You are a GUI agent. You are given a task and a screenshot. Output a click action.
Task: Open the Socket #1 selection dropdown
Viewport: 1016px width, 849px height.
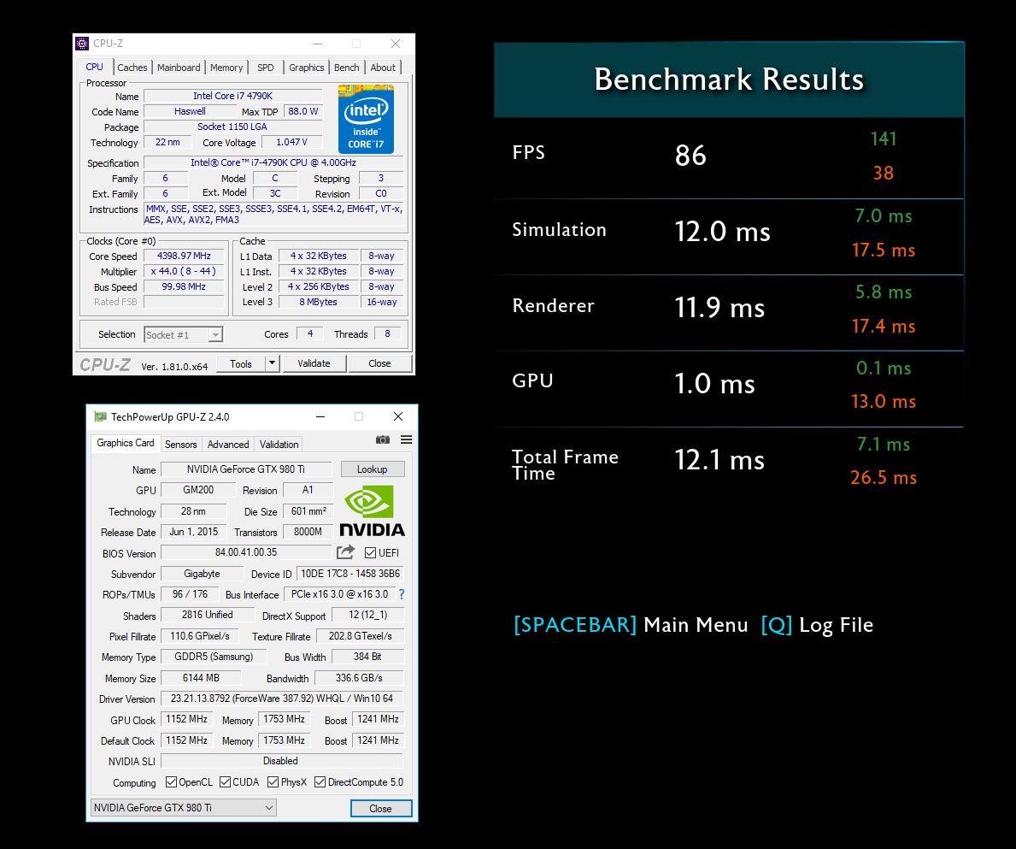point(184,334)
